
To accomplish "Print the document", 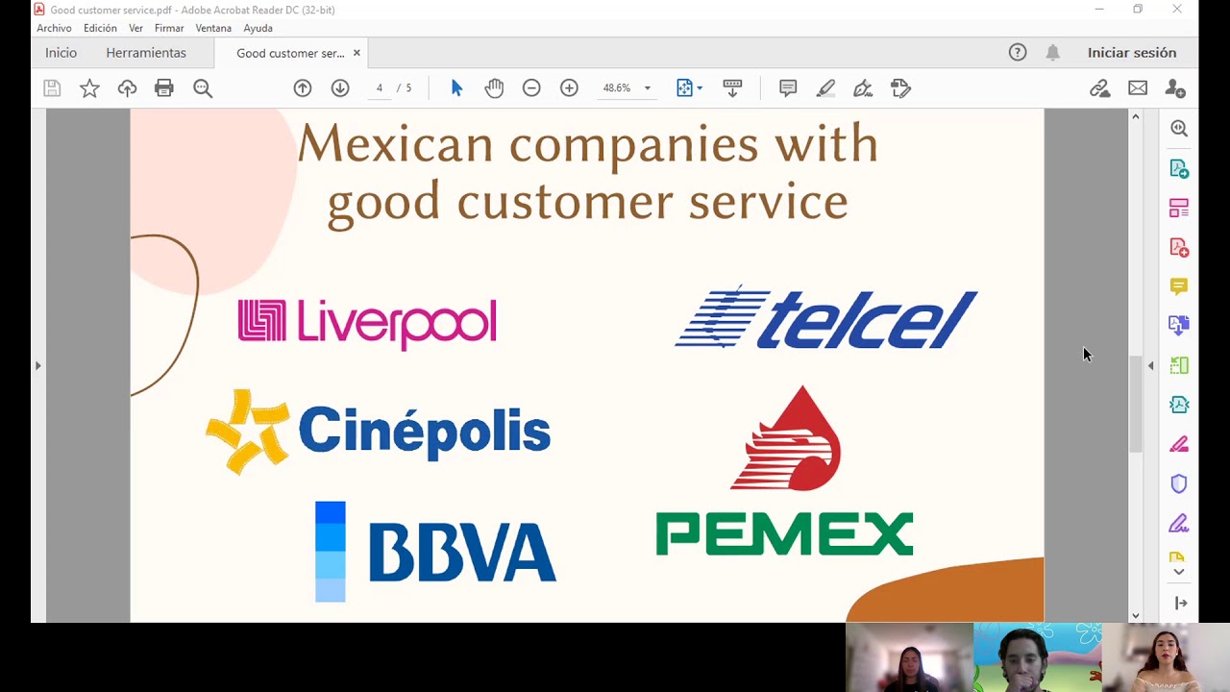I will [x=164, y=88].
